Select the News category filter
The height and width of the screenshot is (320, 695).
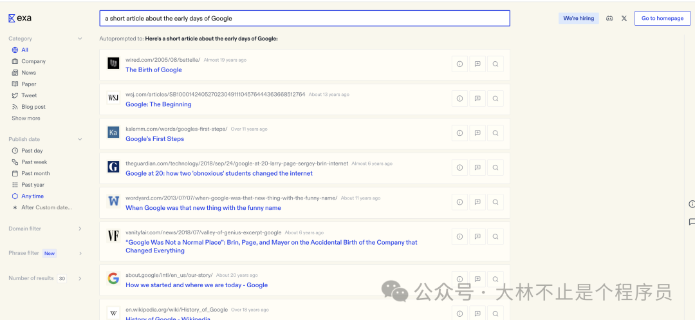point(24,73)
